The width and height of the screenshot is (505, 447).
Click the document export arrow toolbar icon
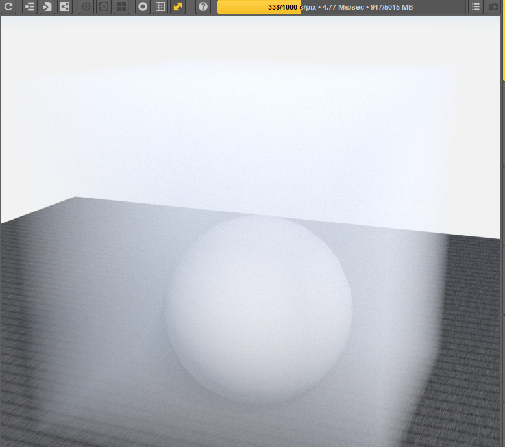pyautogui.click(x=47, y=6)
